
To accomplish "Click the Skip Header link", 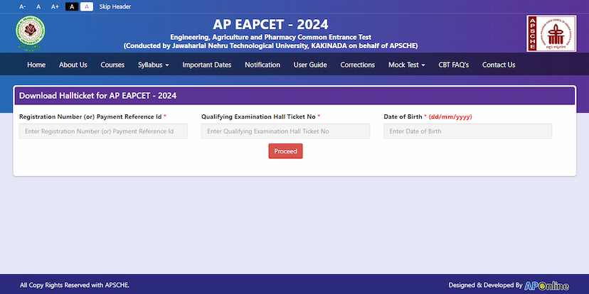I will pyautogui.click(x=115, y=7).
